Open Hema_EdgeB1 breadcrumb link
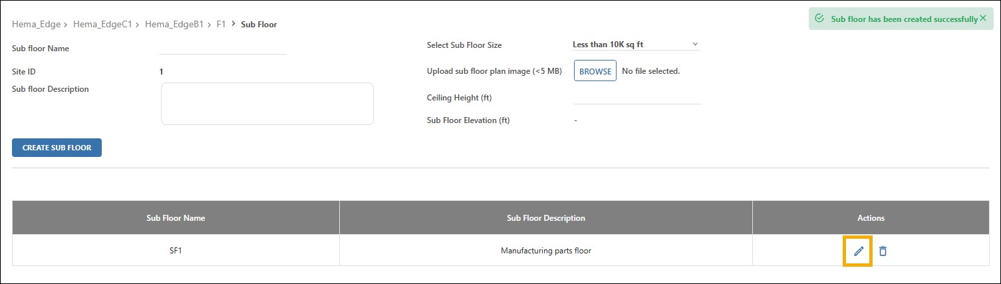 (174, 25)
